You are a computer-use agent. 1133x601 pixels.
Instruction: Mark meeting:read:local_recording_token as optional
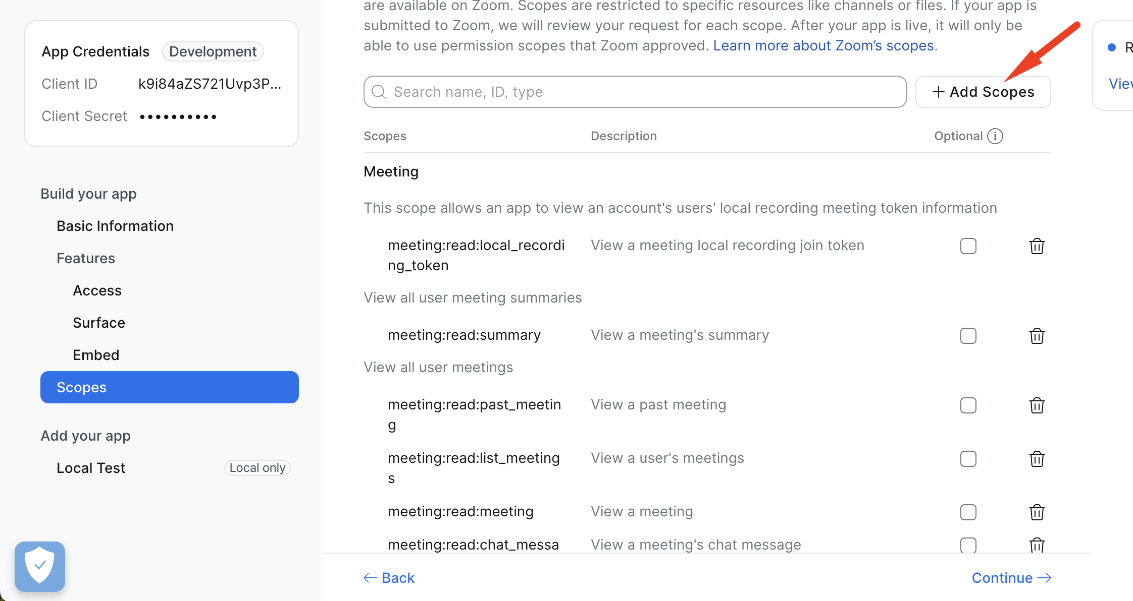pos(968,246)
